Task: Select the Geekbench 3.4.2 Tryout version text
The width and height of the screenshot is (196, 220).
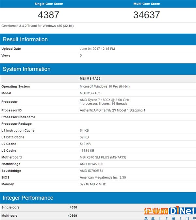Action: [38, 26]
